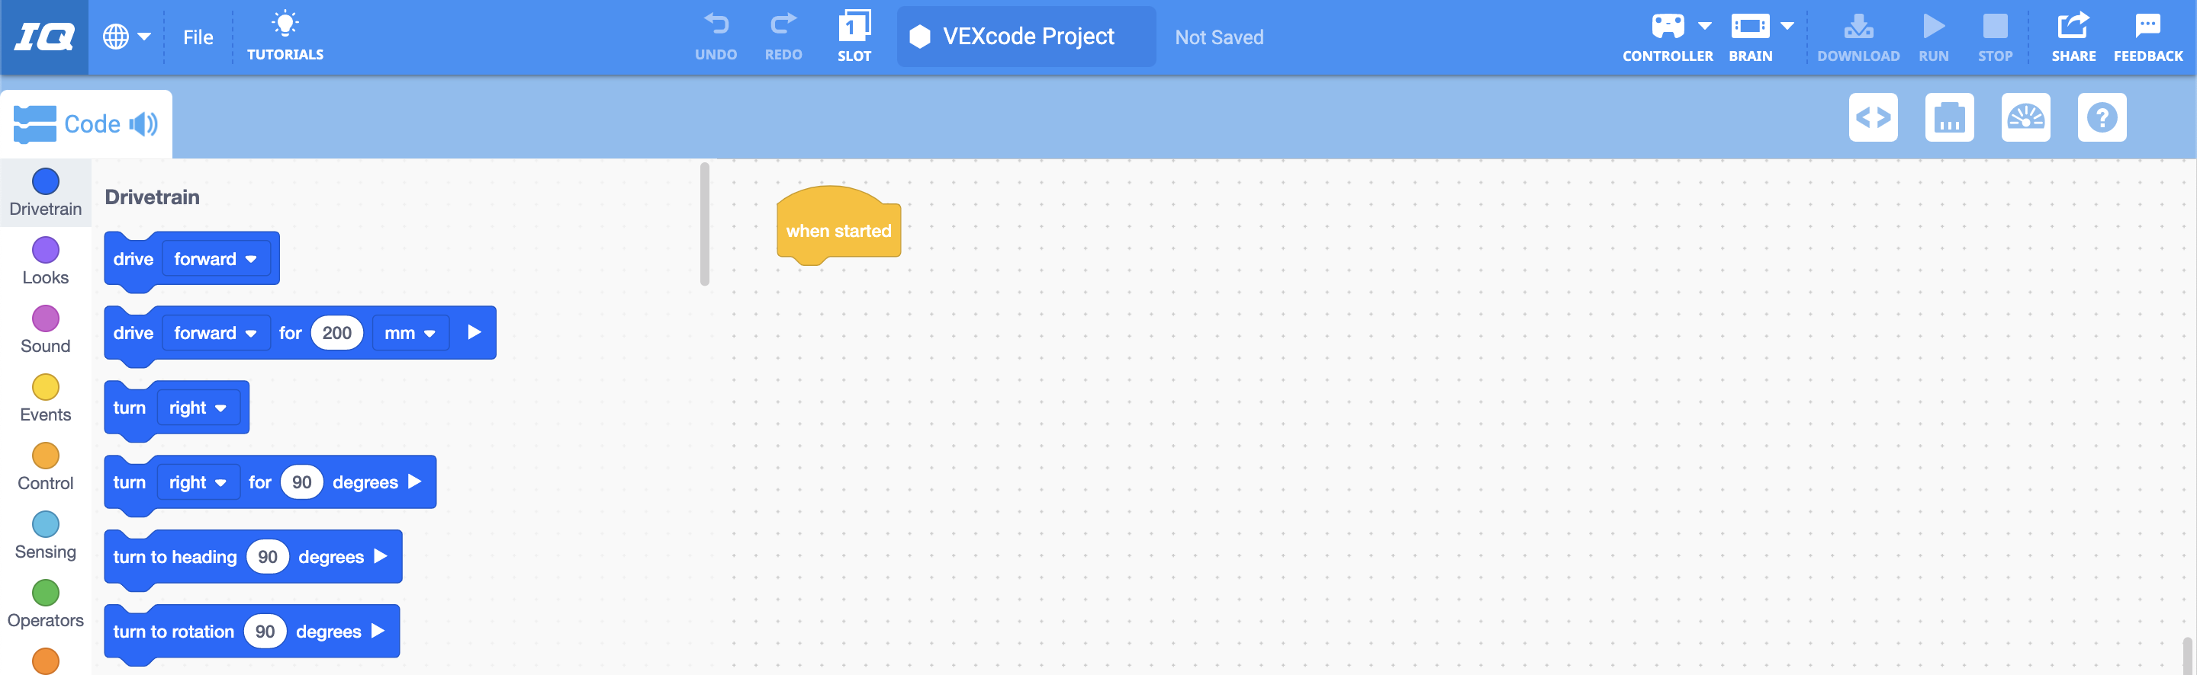Open the robot devices port icon
Image resolution: width=2197 pixels, height=675 pixels.
[1949, 117]
